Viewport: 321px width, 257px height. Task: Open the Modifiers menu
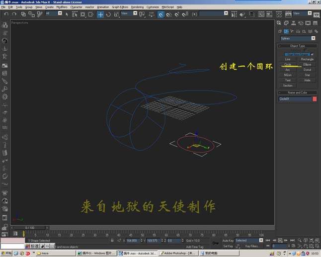(62, 7)
